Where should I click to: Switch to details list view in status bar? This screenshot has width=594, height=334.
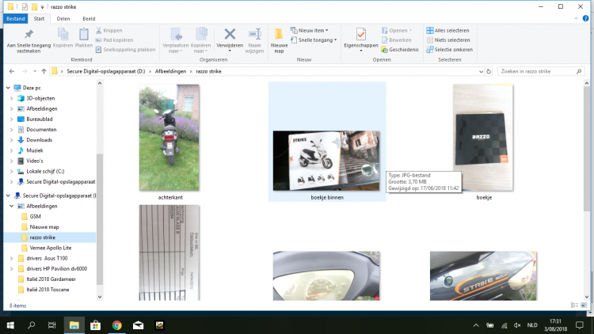coord(576,305)
